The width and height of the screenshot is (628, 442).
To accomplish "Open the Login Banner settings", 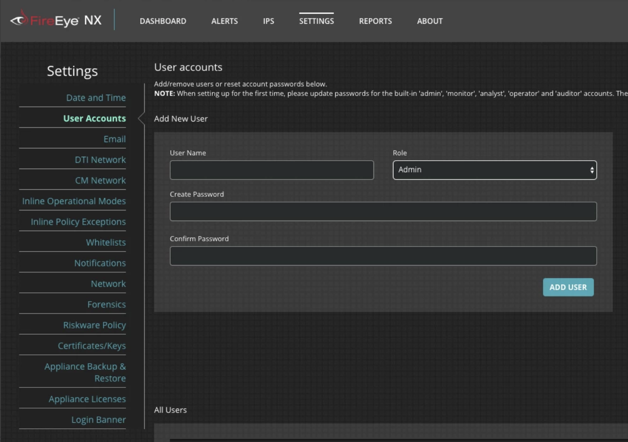I will coord(98,420).
